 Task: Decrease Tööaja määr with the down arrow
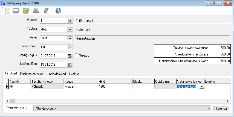coord(70,48)
